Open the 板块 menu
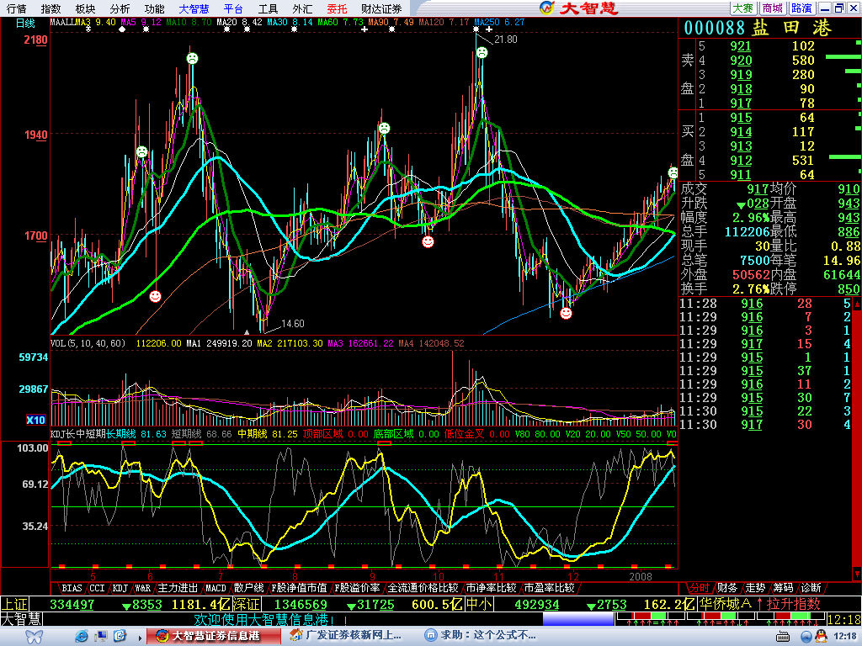This screenshot has height=646, width=862. pos(85,8)
